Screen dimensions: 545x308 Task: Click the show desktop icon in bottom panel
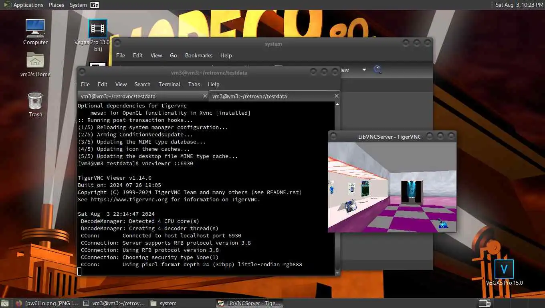pyautogui.click(x=6, y=303)
